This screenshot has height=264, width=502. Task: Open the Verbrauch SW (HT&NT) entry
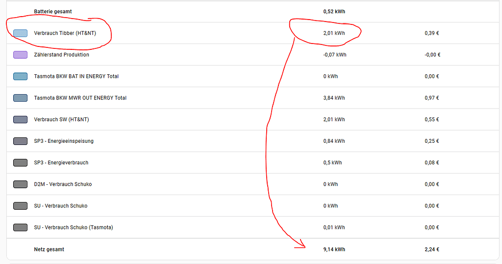tap(61, 119)
